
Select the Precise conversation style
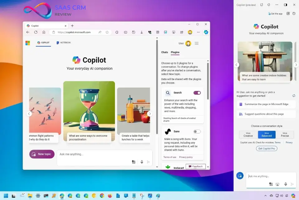[285, 135]
